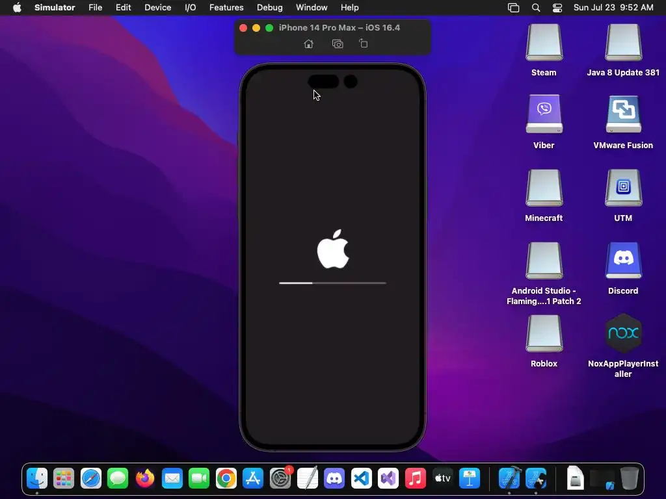Click the screen mirroring icon in menu bar
This screenshot has width=666, height=499.
point(514,8)
